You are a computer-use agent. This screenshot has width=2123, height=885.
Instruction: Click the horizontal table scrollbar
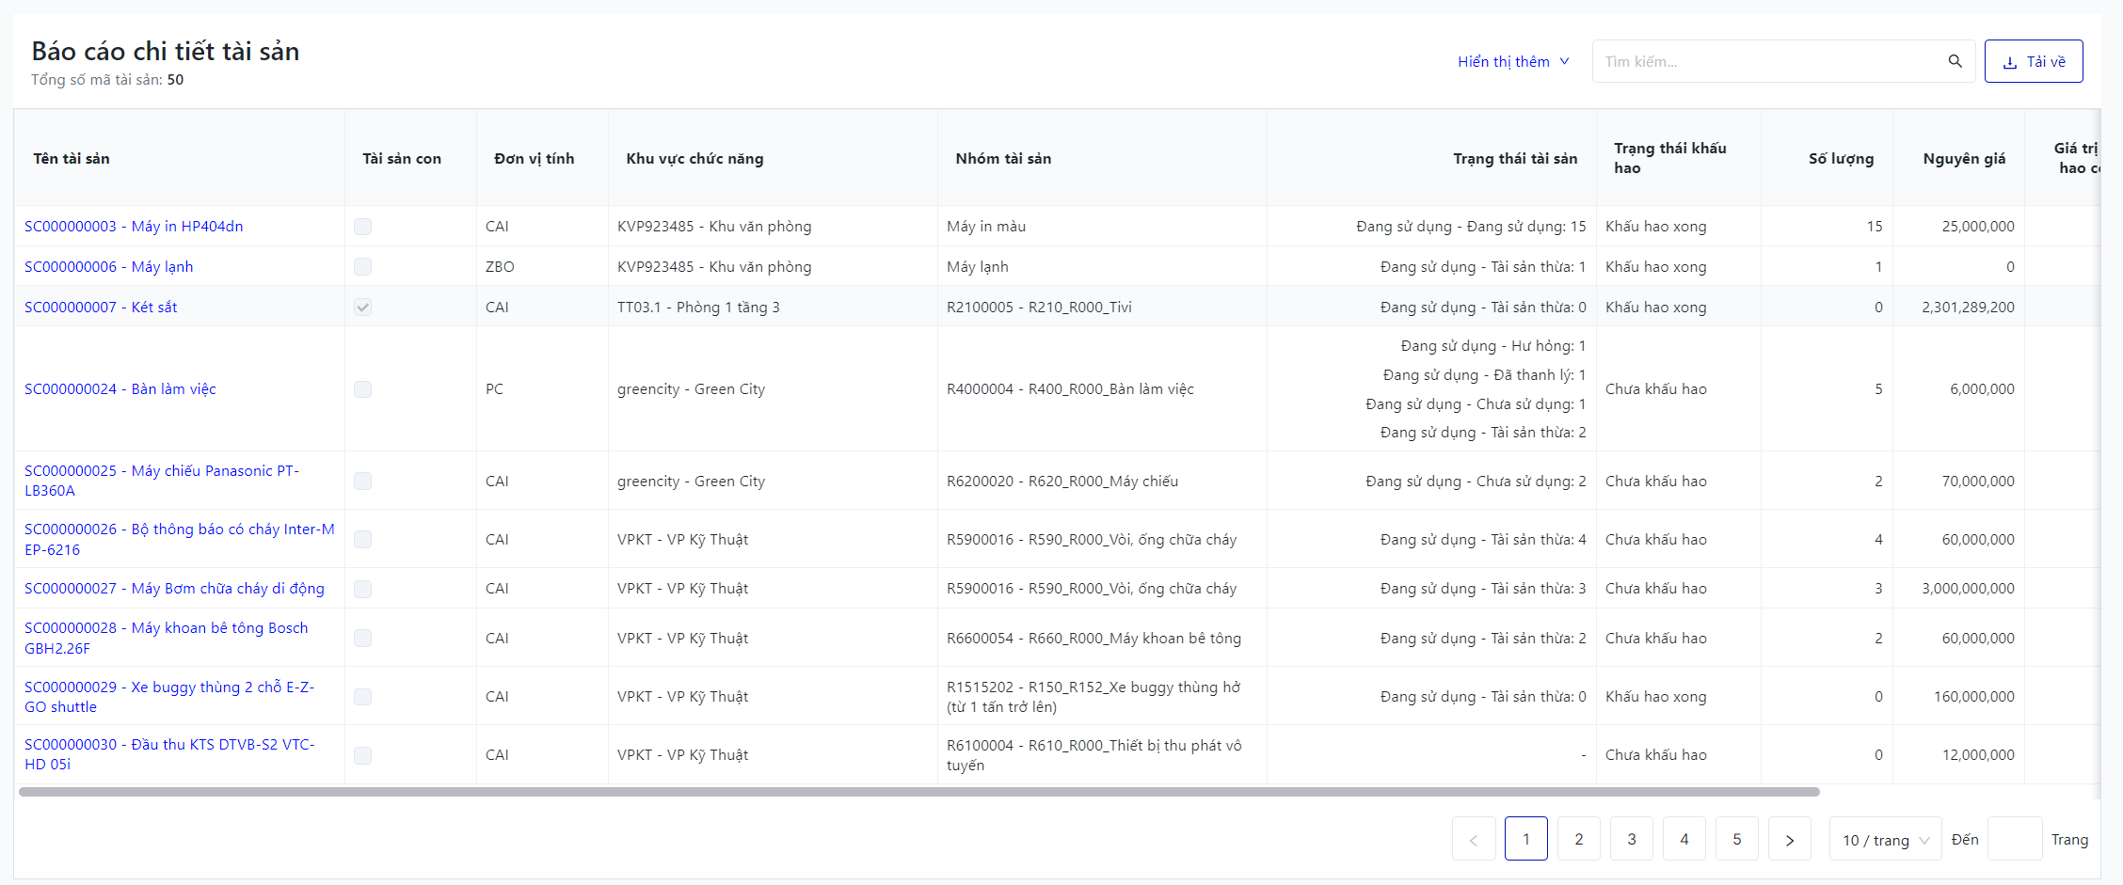pos(918,792)
